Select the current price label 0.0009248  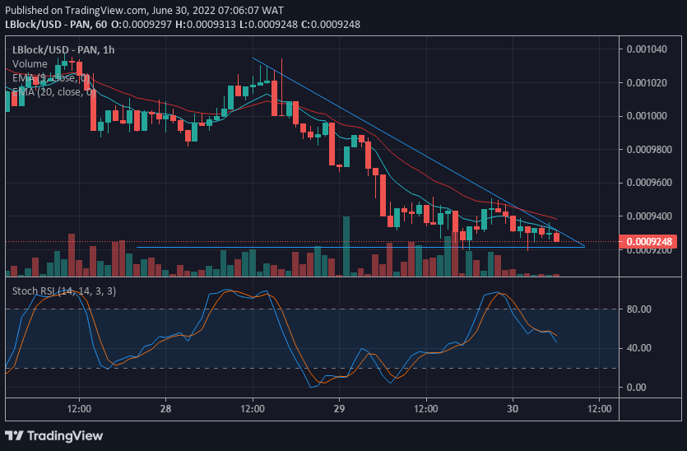tap(648, 241)
